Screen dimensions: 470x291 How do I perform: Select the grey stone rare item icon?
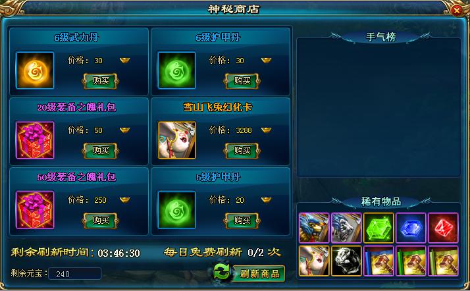346,261
